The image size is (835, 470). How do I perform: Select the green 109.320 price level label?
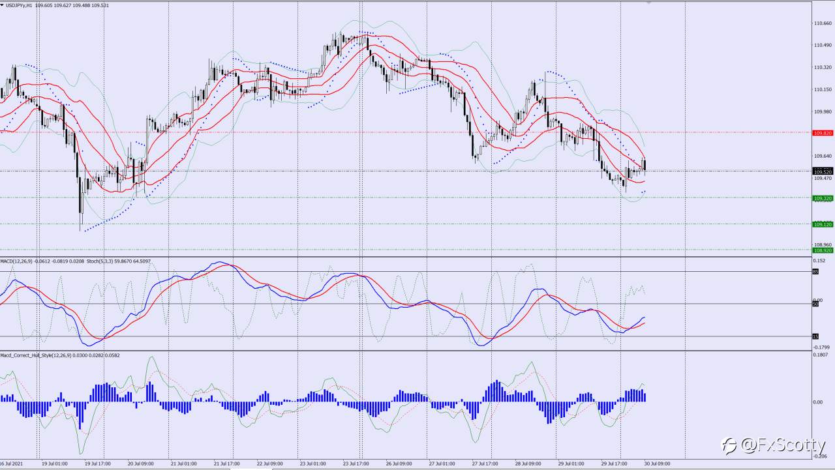[x=823, y=198]
